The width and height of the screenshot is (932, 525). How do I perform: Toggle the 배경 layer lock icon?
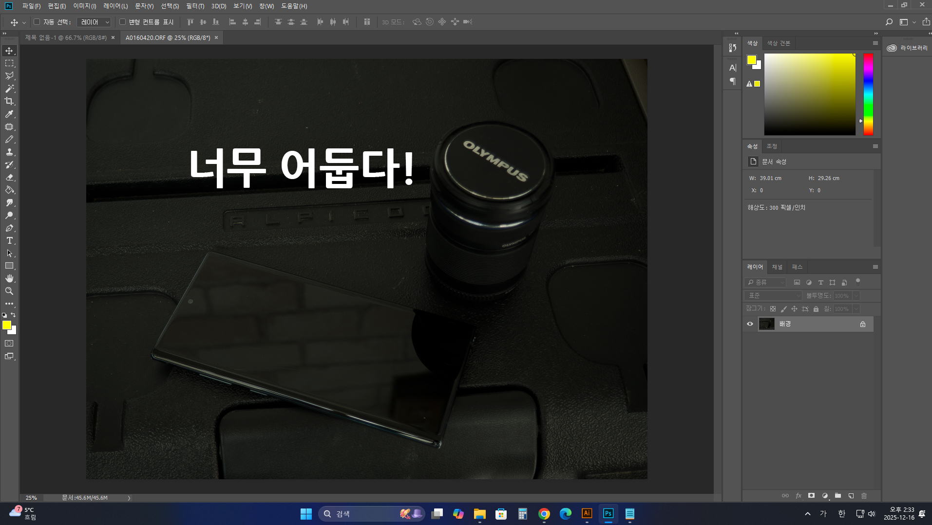(863, 324)
